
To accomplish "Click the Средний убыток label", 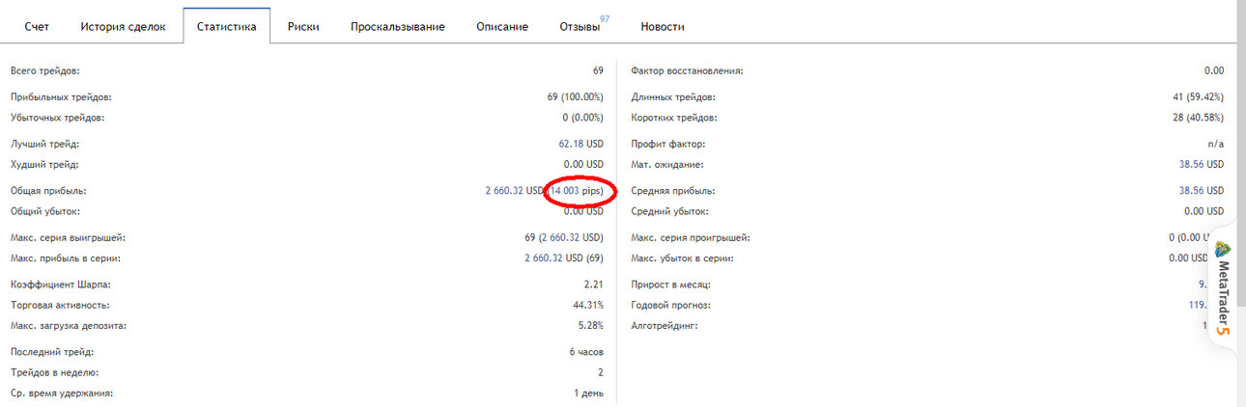I will pos(669,211).
